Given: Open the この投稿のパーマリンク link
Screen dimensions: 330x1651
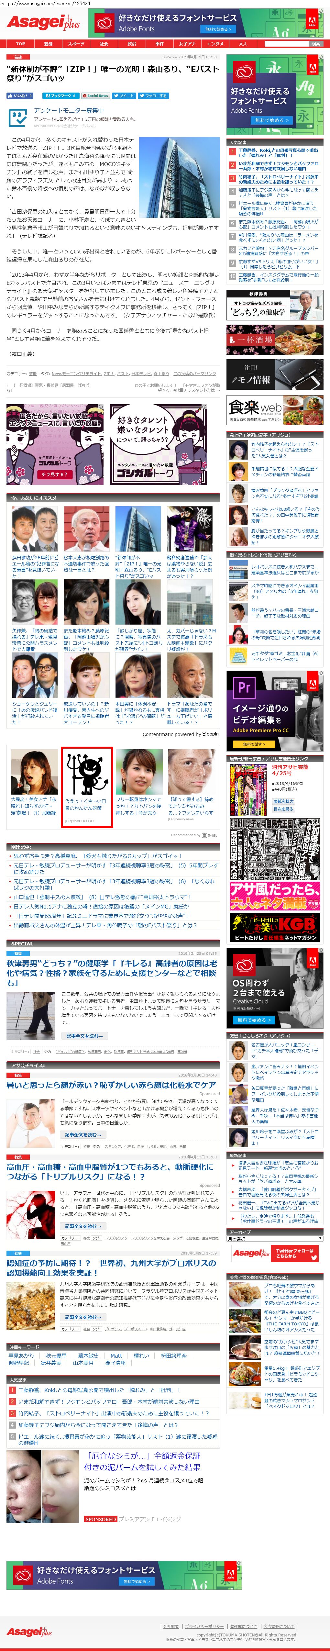Looking at the screenshot, I should click(195, 373).
